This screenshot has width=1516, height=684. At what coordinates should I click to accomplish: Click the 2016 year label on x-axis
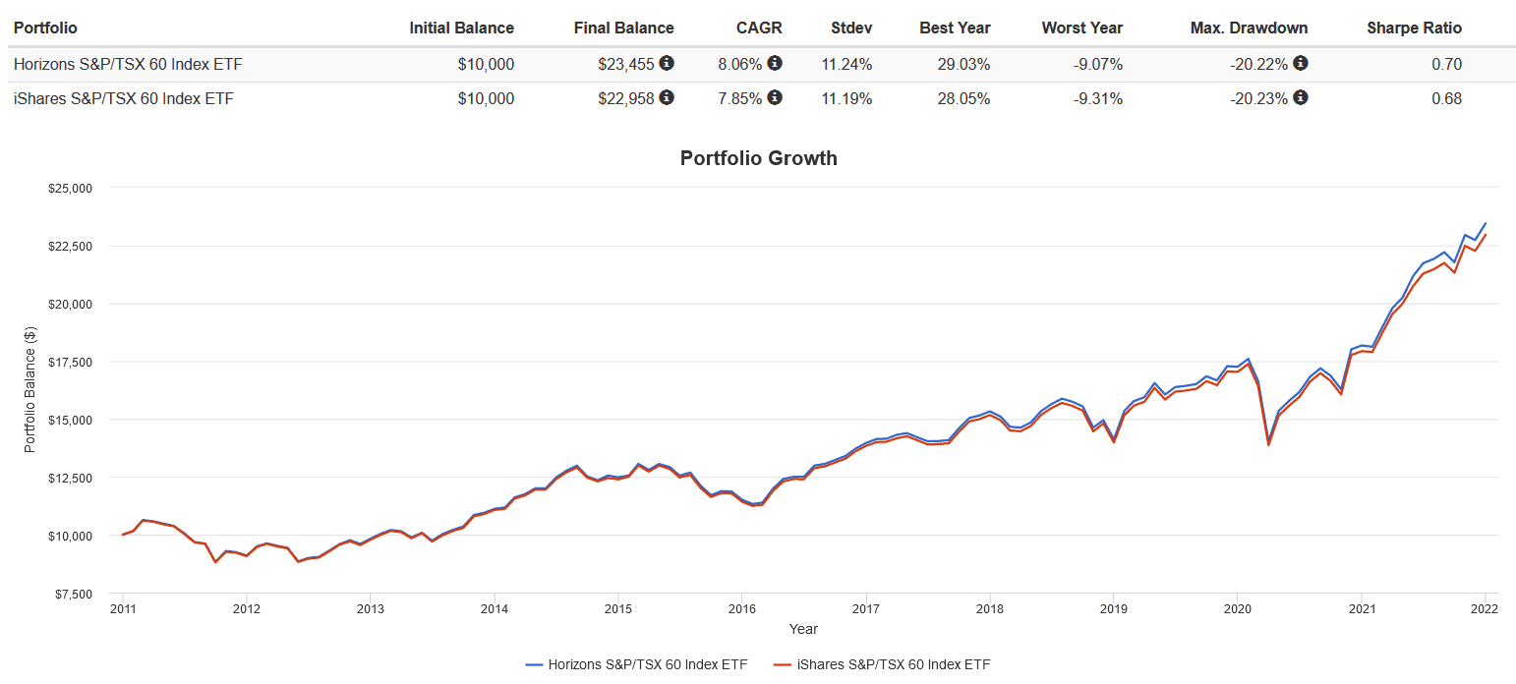tap(742, 609)
